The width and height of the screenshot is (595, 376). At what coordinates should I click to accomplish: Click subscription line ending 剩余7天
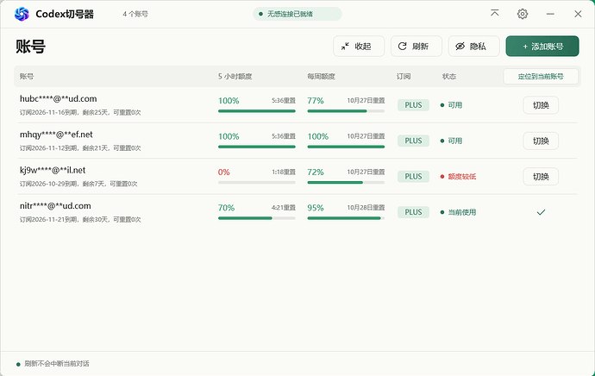[78, 184]
